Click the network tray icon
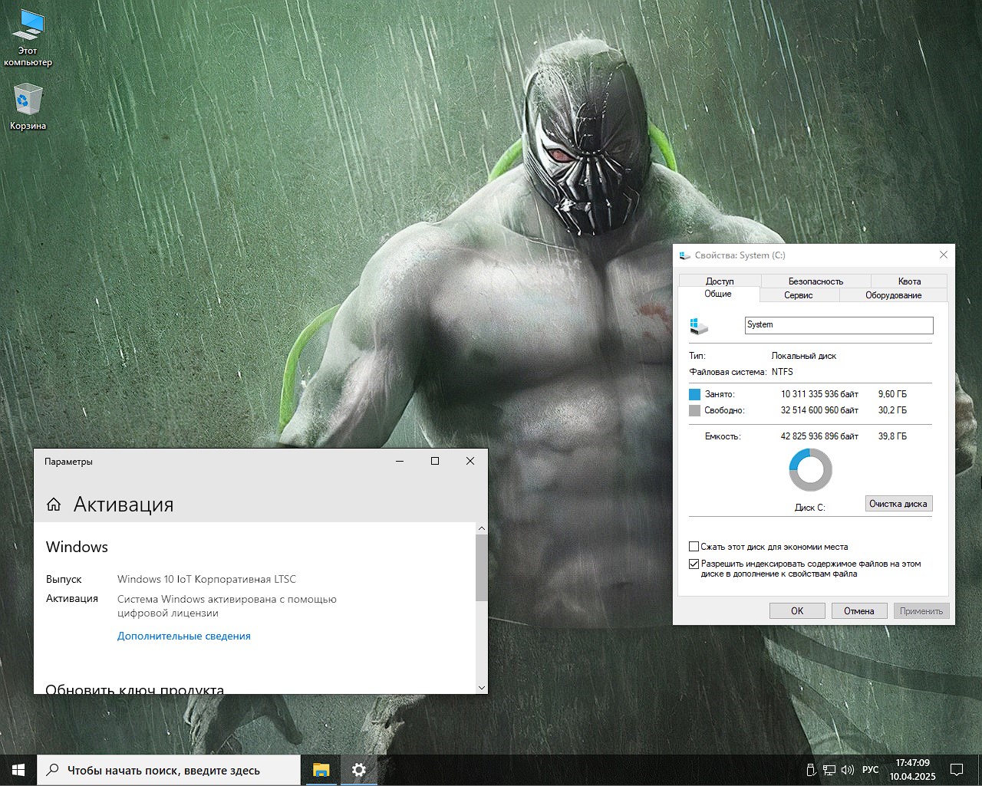The height and width of the screenshot is (786, 982). tap(829, 770)
